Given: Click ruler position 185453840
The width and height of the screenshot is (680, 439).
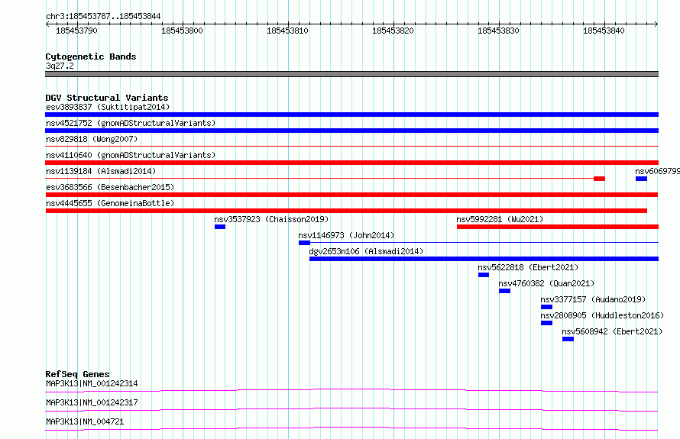Looking at the screenshot, I should click(x=604, y=31).
